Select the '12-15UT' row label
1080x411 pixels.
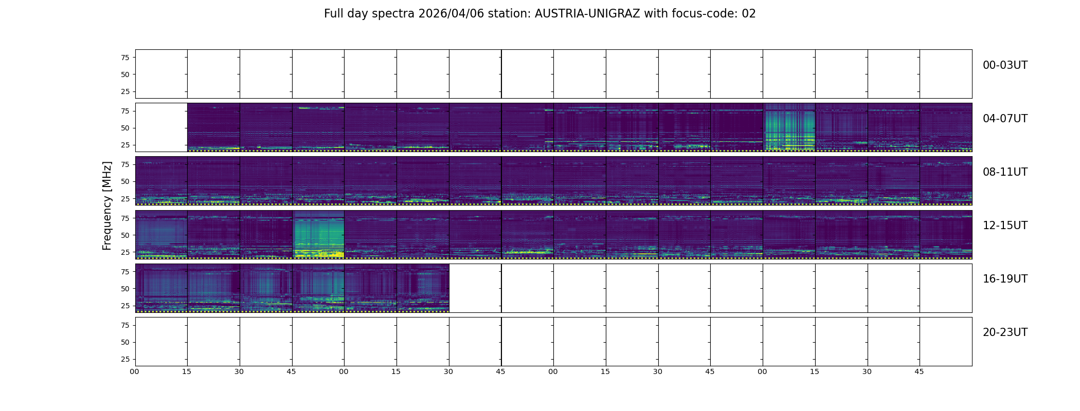click(x=1005, y=226)
